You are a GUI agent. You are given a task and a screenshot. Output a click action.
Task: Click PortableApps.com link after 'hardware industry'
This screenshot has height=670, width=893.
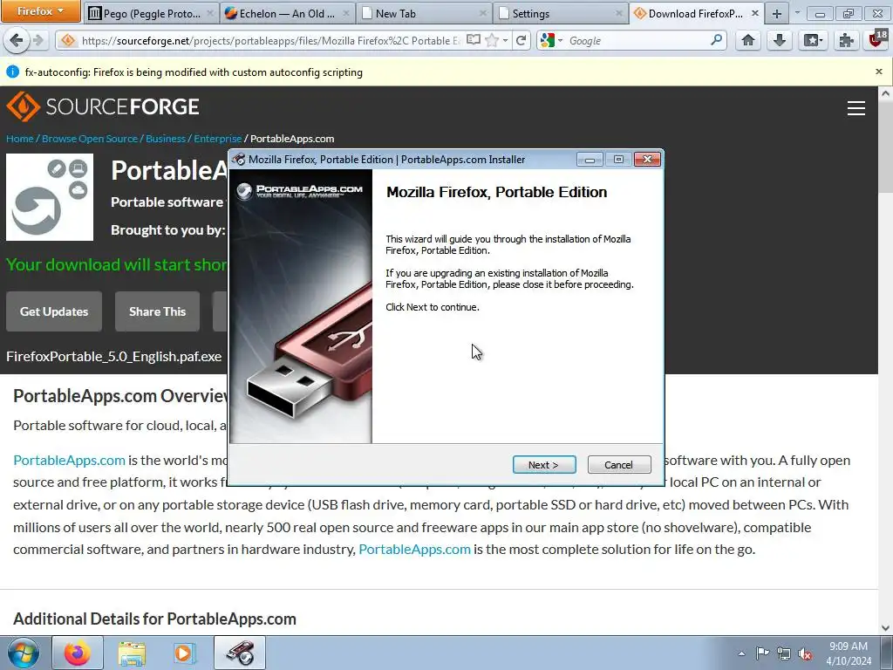coord(414,550)
